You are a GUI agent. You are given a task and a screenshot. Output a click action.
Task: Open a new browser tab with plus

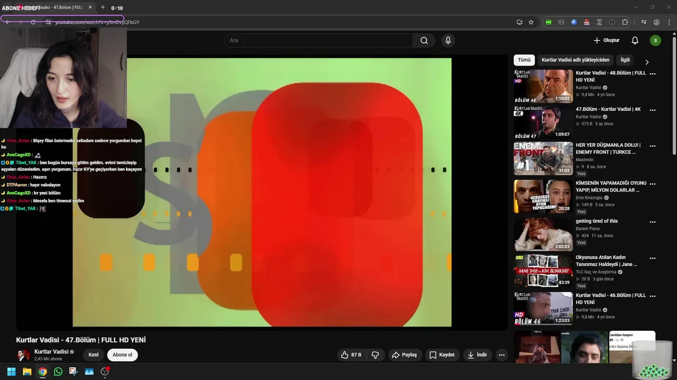click(x=103, y=7)
